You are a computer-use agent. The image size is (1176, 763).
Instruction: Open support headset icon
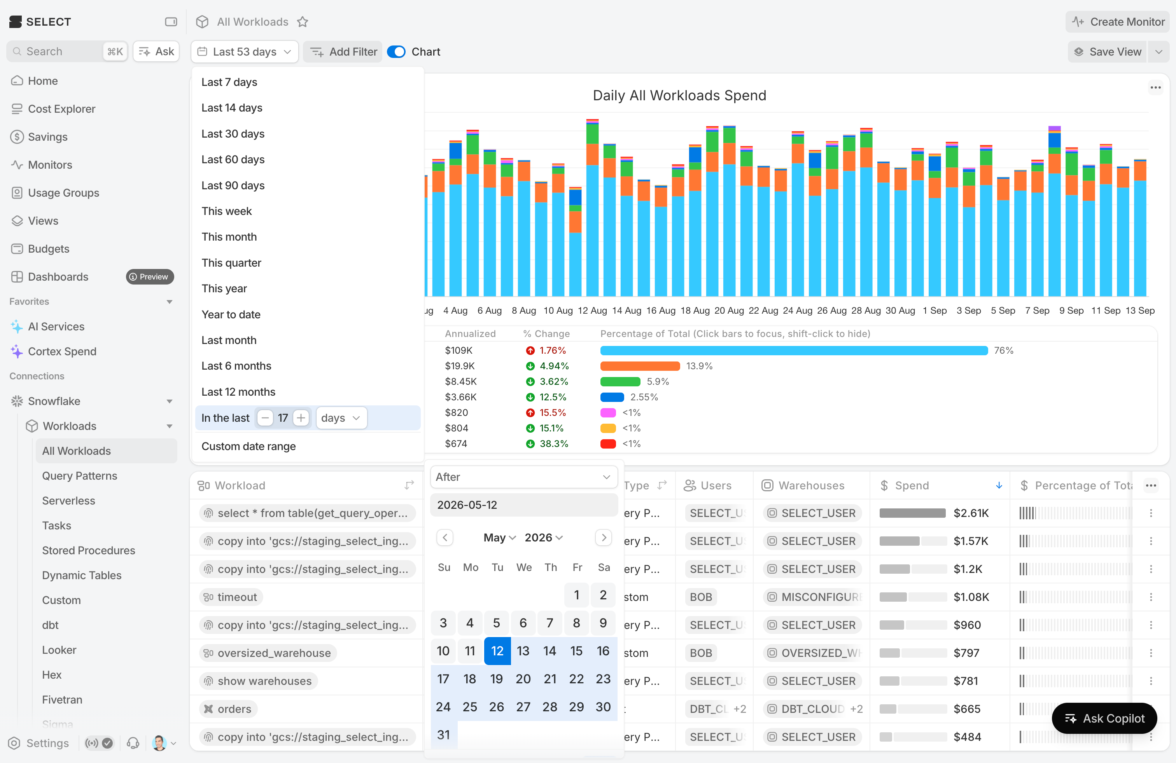(x=133, y=743)
